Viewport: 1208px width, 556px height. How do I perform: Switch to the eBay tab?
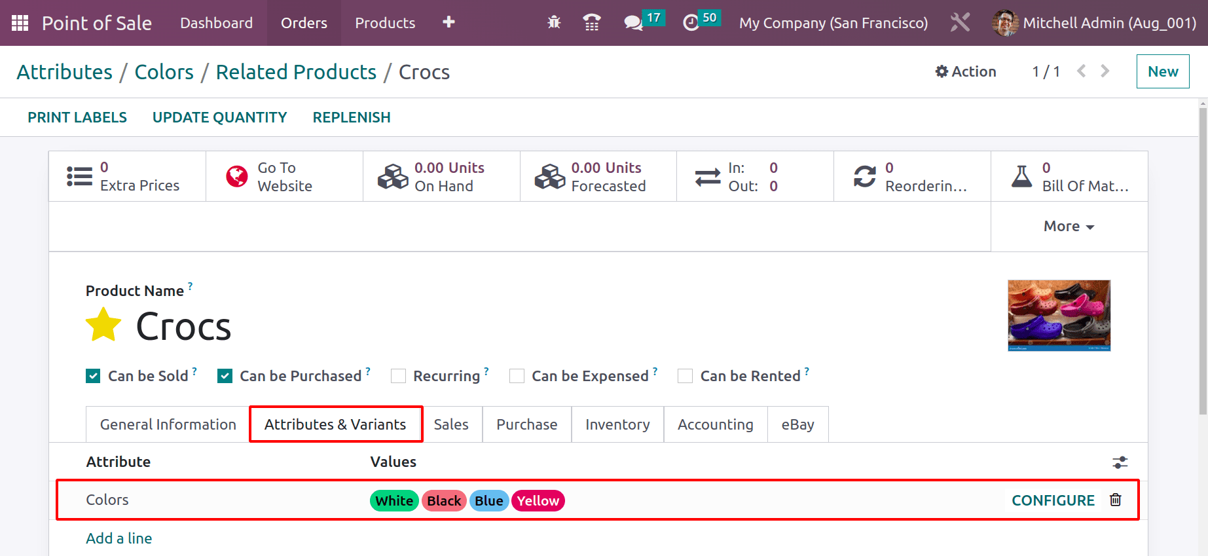(x=797, y=424)
